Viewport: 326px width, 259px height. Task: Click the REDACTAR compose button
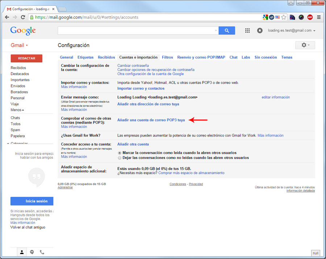26,58
